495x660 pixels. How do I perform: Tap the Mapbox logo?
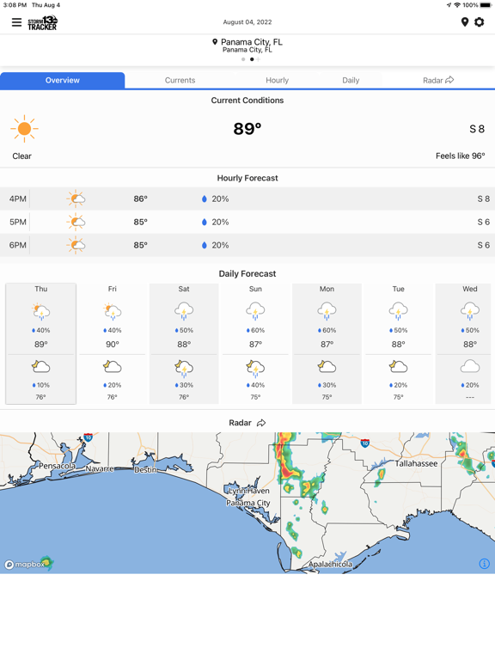25,565
